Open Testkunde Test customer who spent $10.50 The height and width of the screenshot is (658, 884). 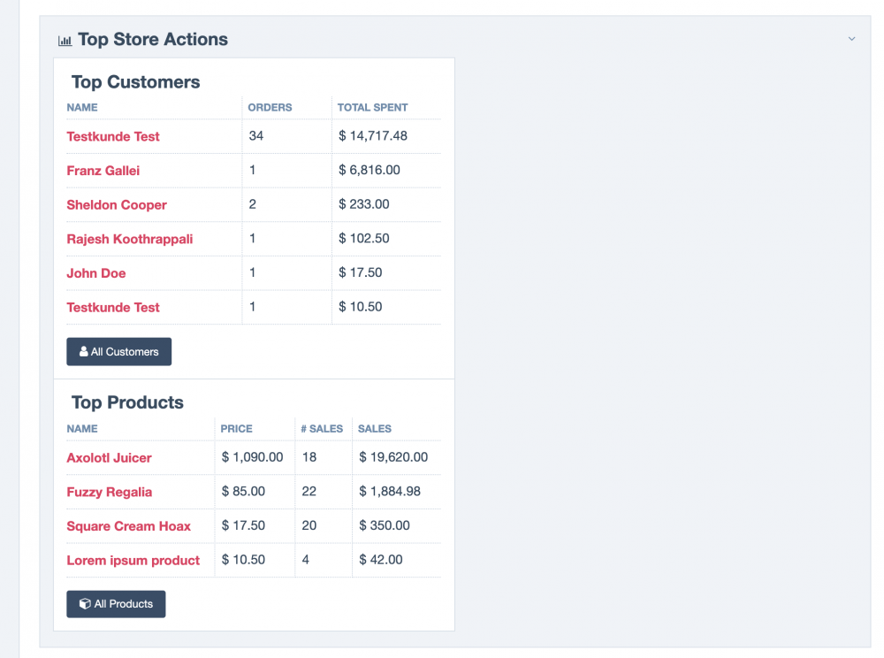(x=113, y=308)
